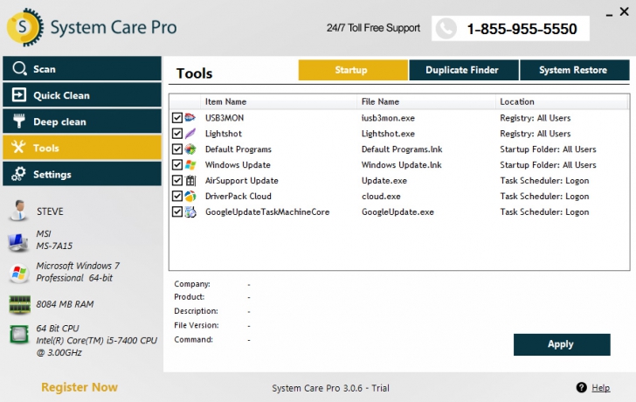This screenshot has width=636, height=402.
Task: Open the Quick Clean section
Action: coord(82,95)
